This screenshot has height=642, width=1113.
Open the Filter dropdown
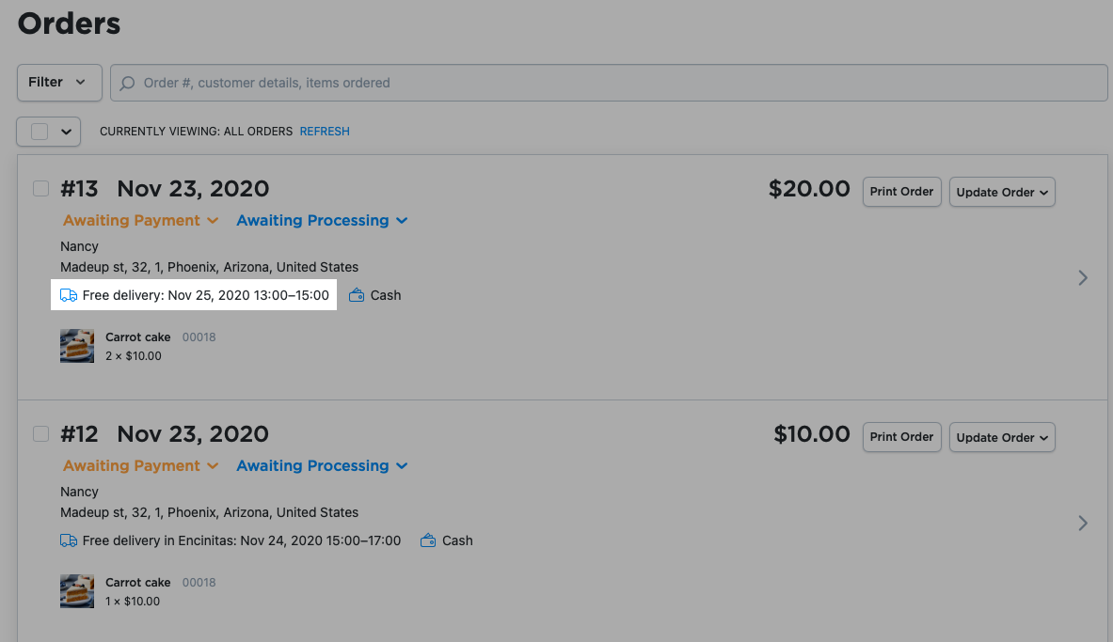point(58,83)
